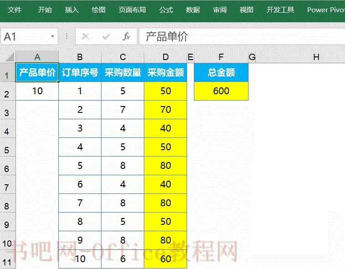The image size is (345, 269).
Task: Click into the formula bar showing 产品单价
Action: coord(242,36)
